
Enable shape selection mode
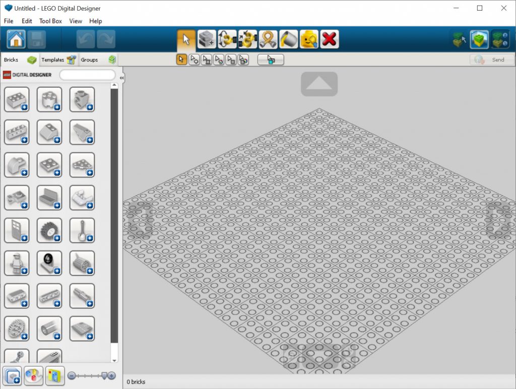pyautogui.click(x=231, y=59)
